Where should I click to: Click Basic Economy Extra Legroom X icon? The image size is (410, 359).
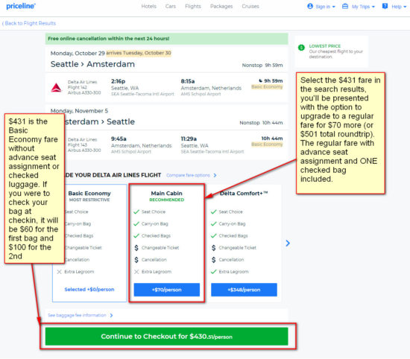tap(60, 272)
